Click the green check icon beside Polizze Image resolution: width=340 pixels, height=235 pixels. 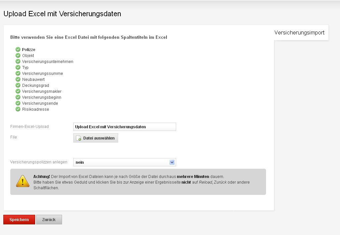pos(18,50)
